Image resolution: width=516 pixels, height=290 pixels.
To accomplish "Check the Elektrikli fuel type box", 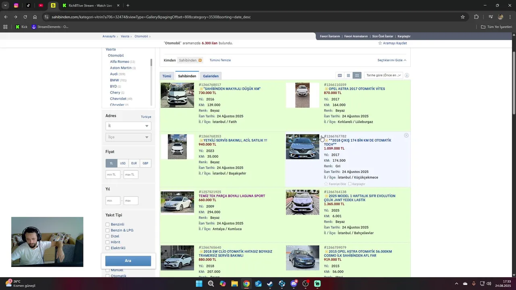I will pyautogui.click(x=108, y=248).
